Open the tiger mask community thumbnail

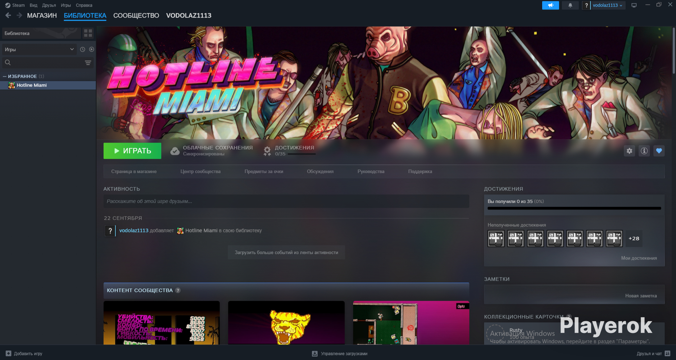[x=286, y=323]
